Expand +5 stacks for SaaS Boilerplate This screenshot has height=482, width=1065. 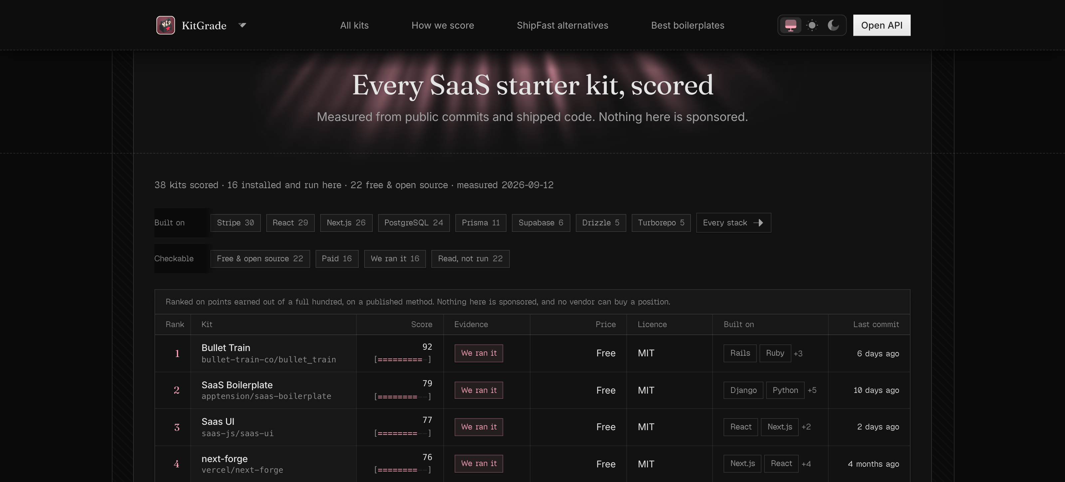812,390
